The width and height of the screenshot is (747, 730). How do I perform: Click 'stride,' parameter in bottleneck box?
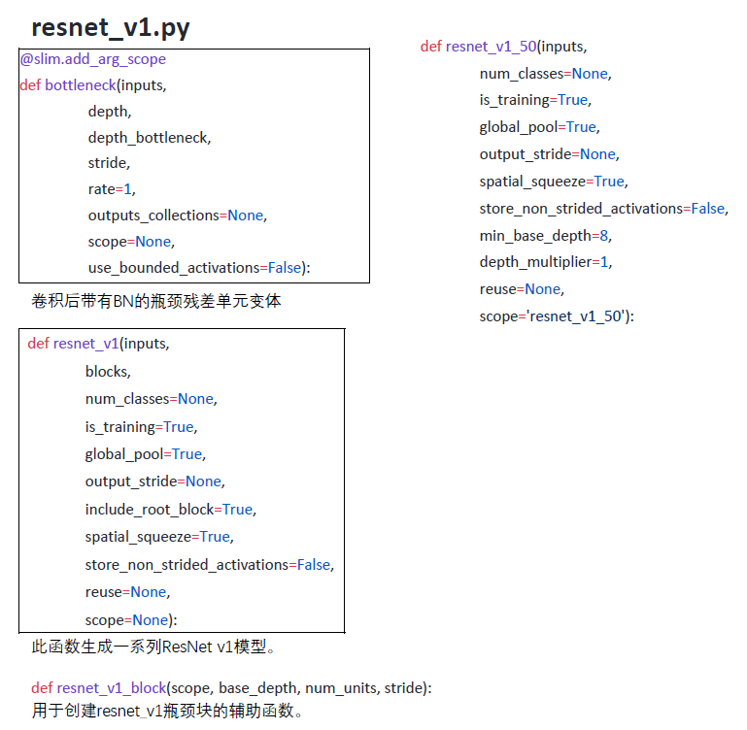coord(109,163)
